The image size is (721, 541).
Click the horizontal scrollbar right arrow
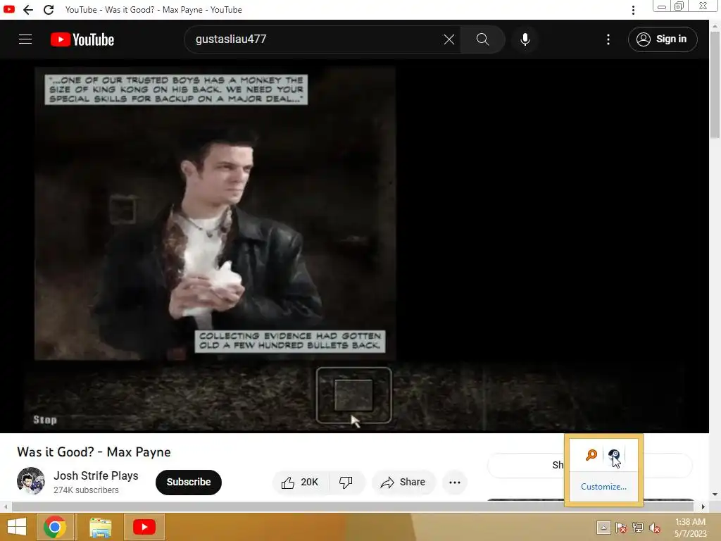click(x=703, y=507)
